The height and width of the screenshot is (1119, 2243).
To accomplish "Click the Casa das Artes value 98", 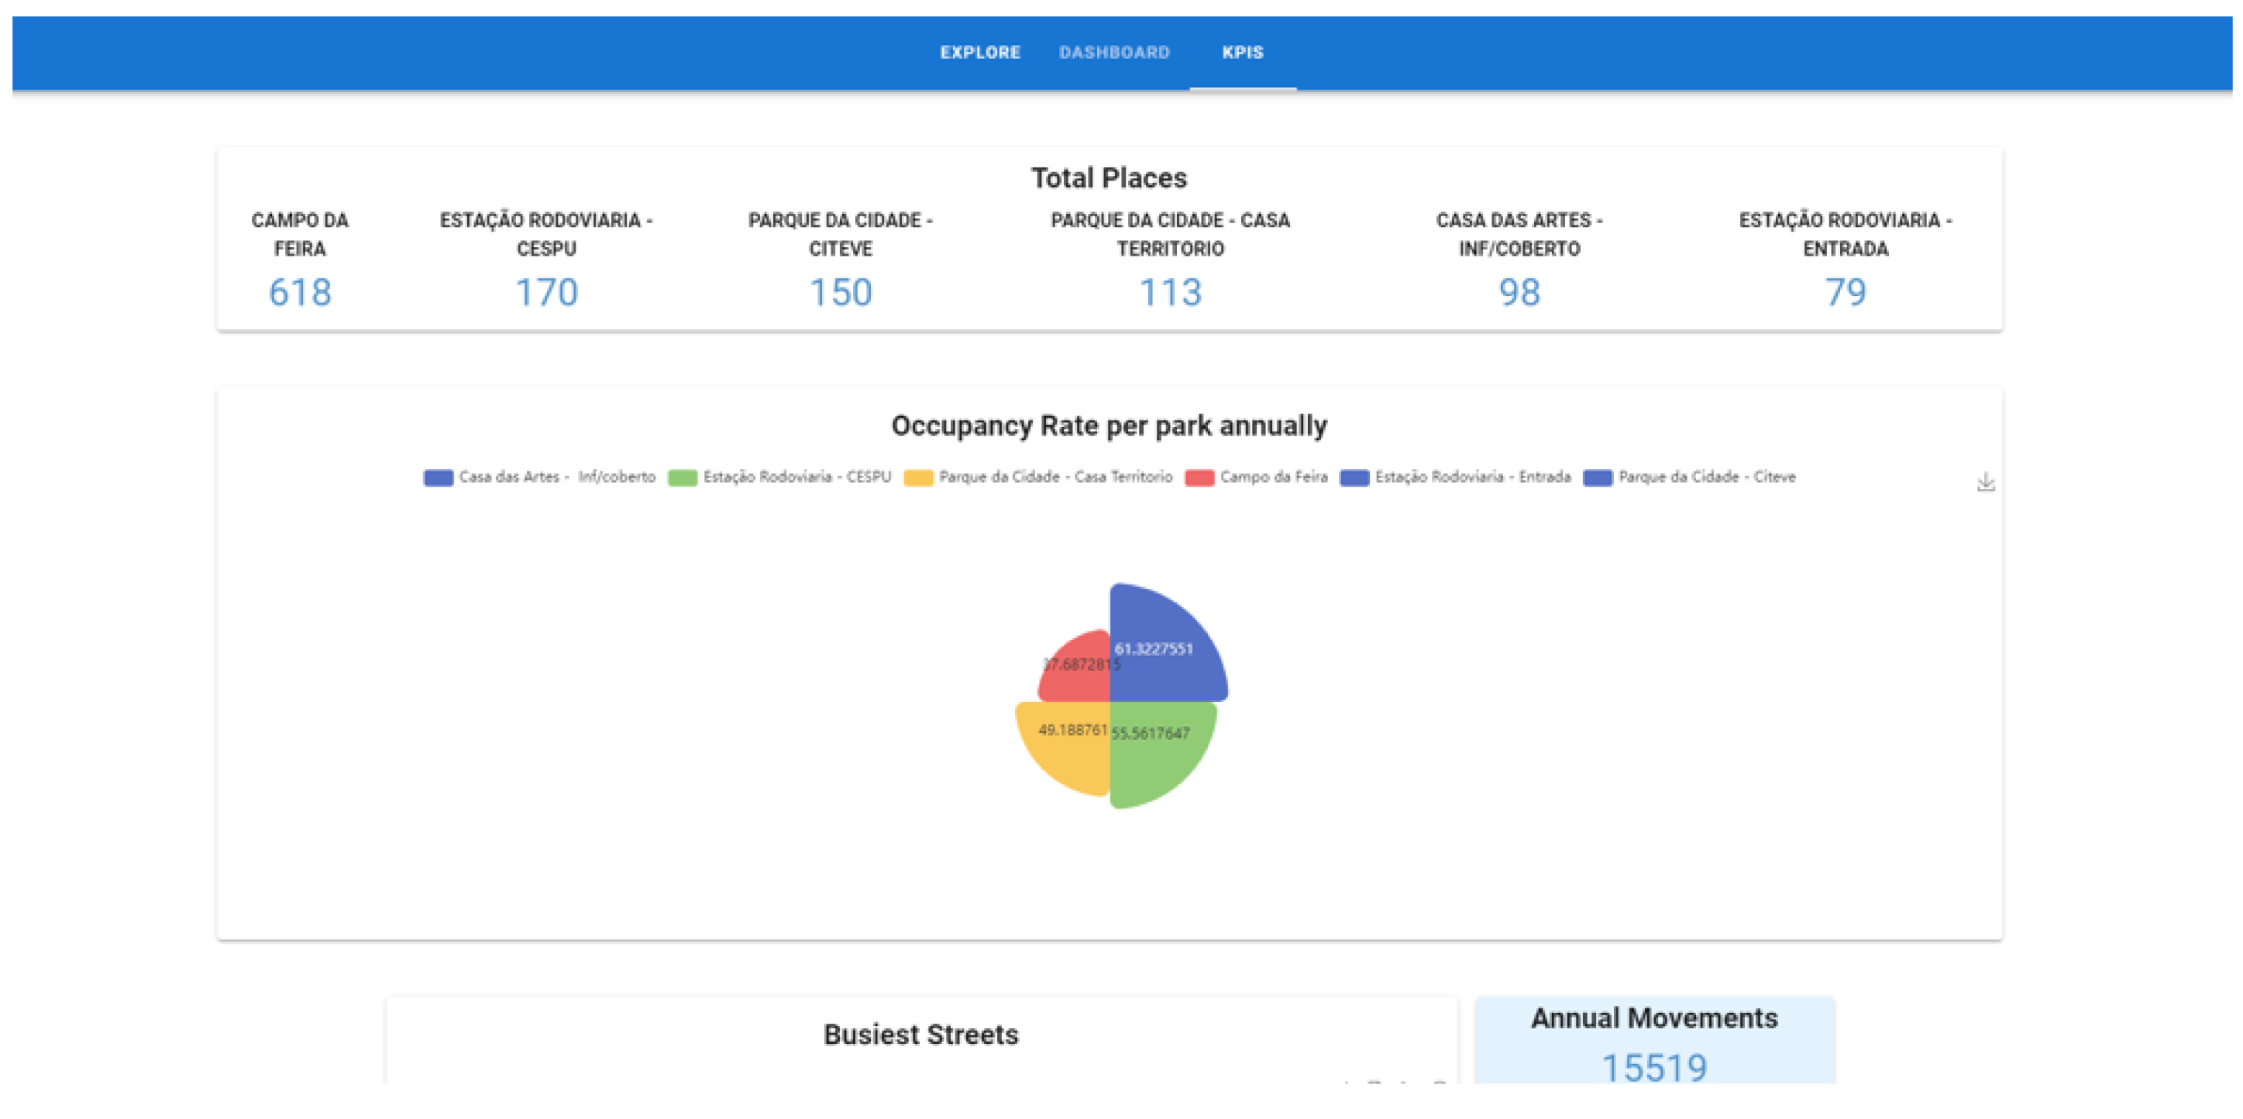I will tap(1519, 291).
